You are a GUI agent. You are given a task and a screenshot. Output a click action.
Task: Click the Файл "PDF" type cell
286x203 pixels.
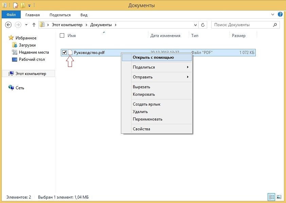pos(202,53)
